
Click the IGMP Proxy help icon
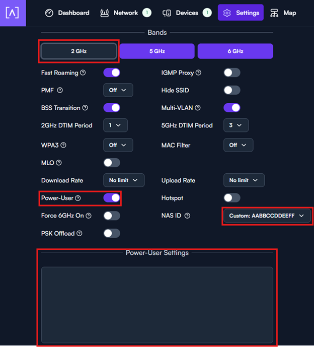(199, 73)
